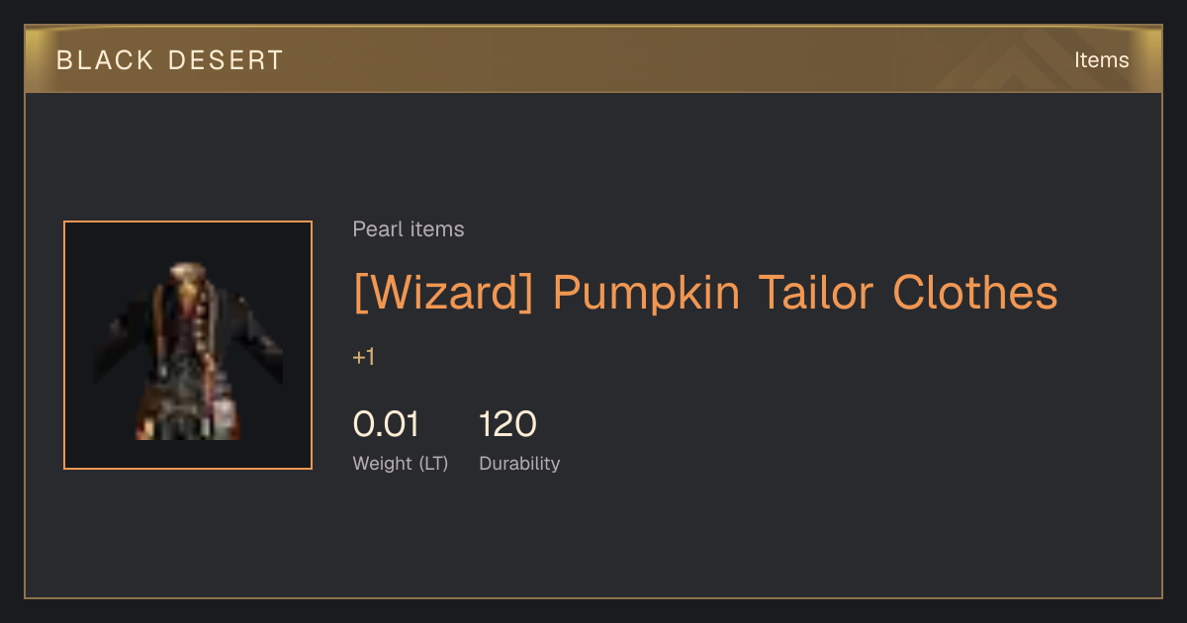Click the word Tailor in the title
The height and width of the screenshot is (623, 1187).
pos(816,293)
